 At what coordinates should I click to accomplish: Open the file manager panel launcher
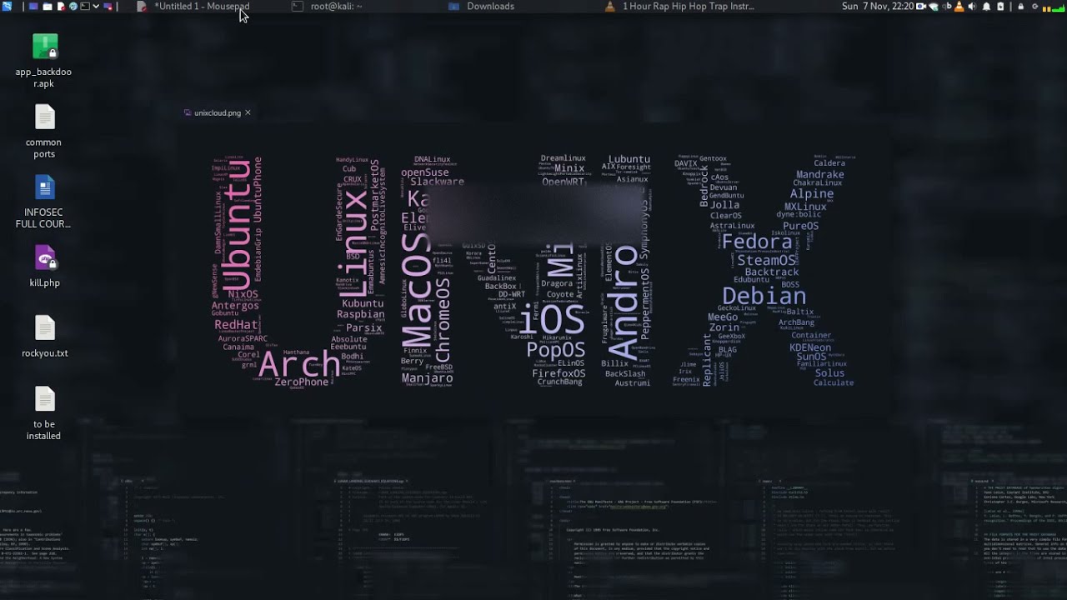[x=48, y=6]
